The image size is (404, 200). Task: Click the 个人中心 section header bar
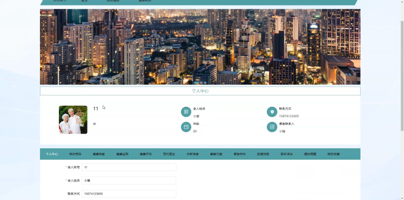200,91
